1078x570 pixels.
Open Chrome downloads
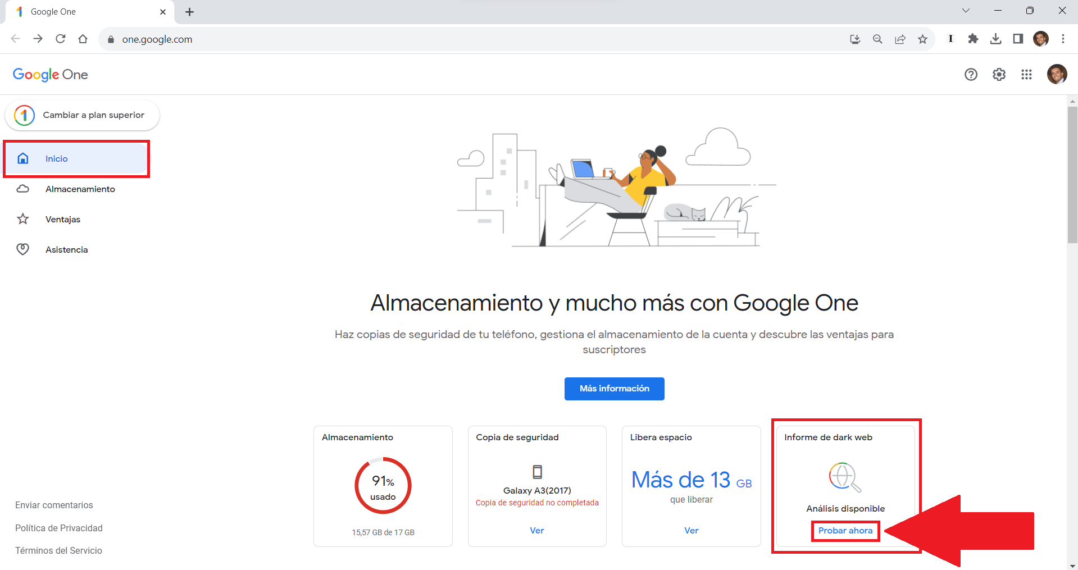995,39
